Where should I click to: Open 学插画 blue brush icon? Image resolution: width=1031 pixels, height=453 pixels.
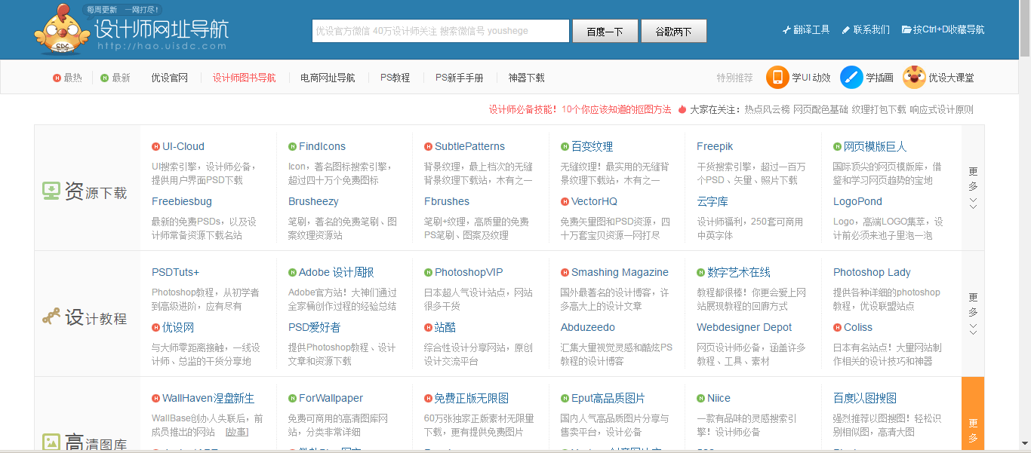(851, 77)
